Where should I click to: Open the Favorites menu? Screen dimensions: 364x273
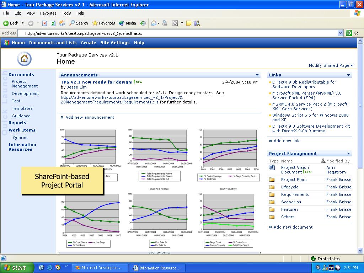click(x=48, y=13)
